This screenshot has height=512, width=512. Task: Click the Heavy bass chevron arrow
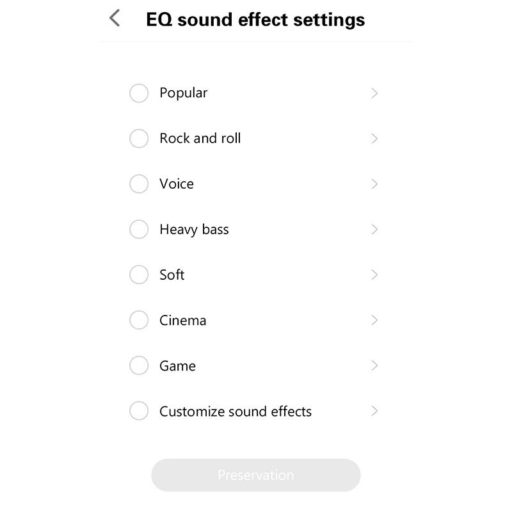374,229
